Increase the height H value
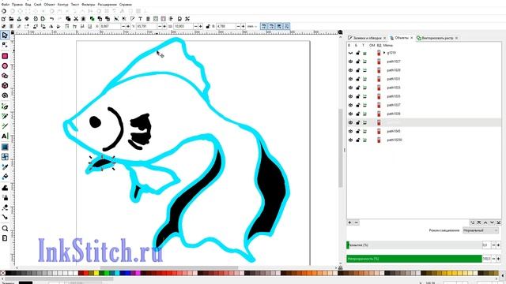Screen dimensions: 506x284 tap(243, 26)
